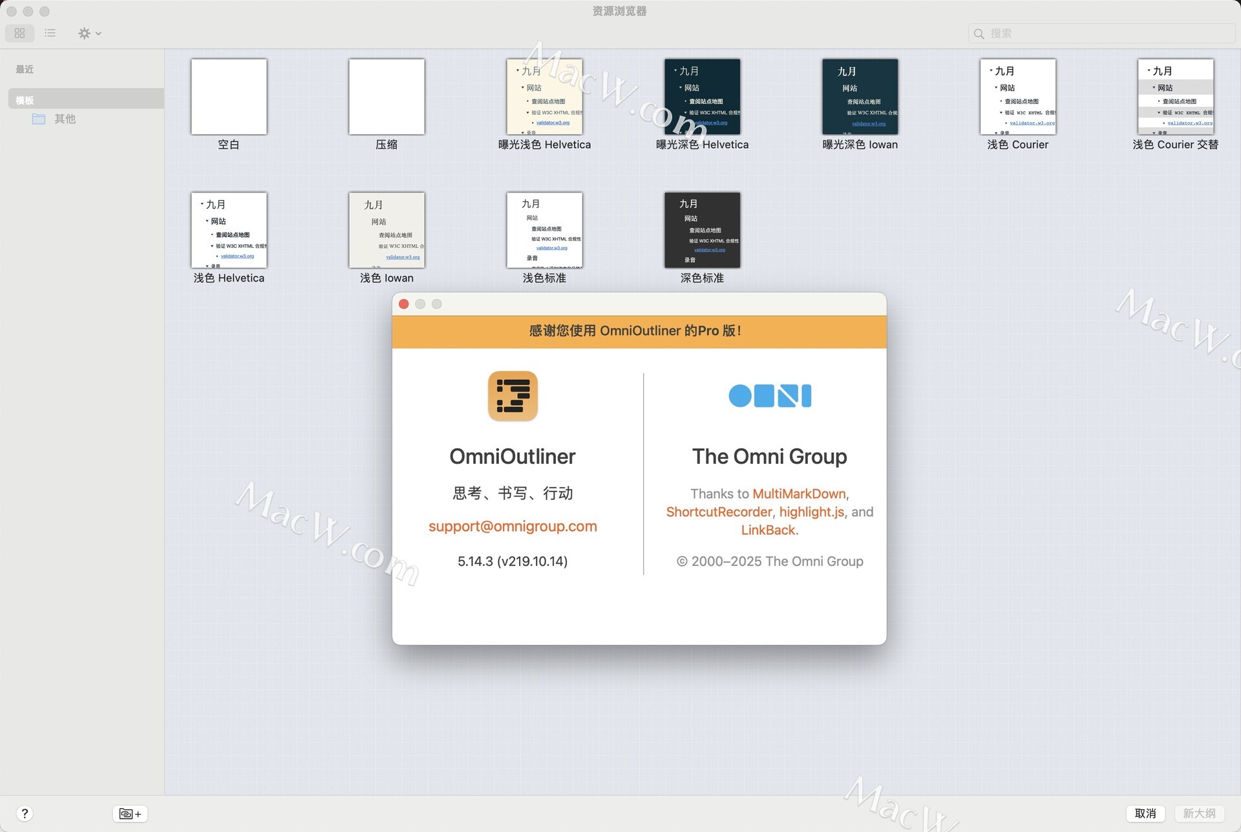Viewport: 1241px width, 832px height.
Task: Click the add linked folder button
Action: pyautogui.click(x=130, y=813)
